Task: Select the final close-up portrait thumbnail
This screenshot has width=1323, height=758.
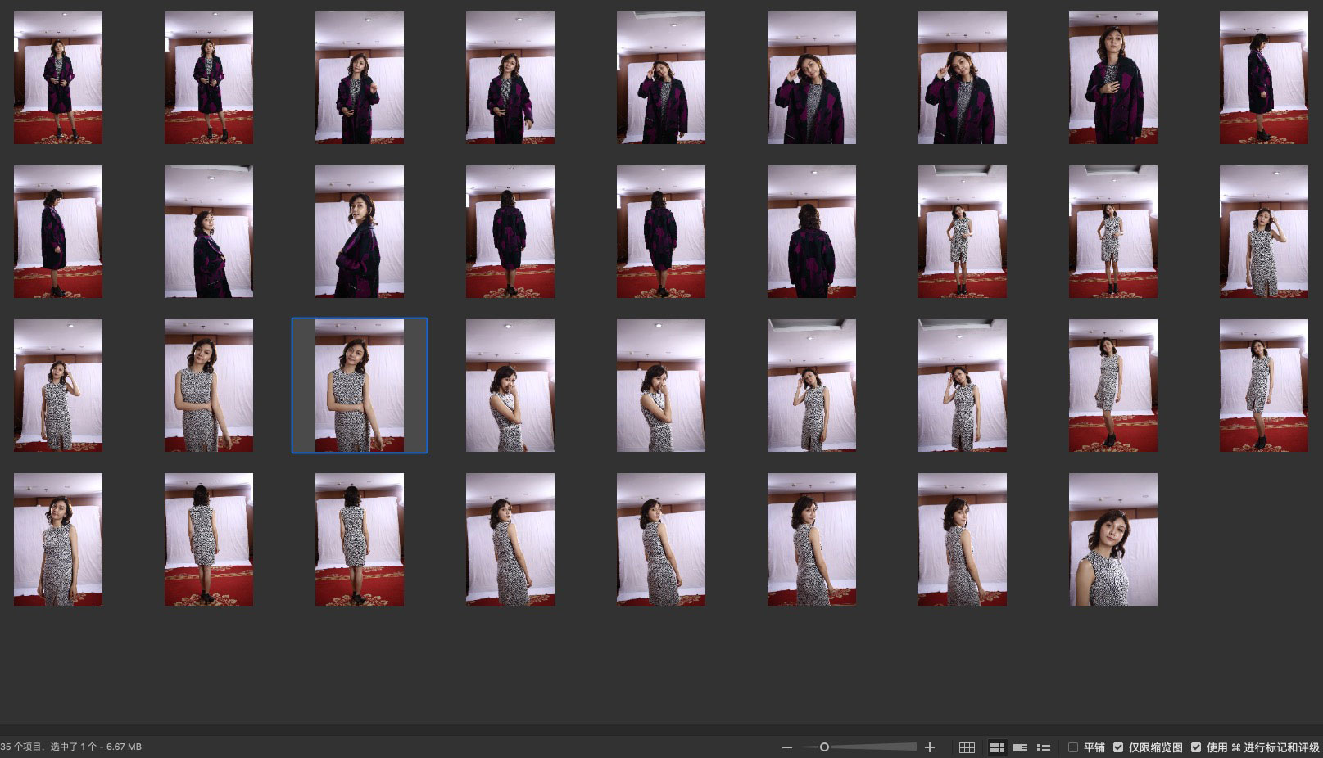Action: (1112, 539)
